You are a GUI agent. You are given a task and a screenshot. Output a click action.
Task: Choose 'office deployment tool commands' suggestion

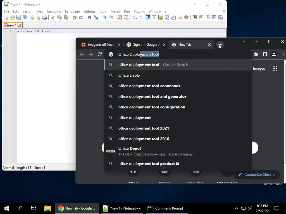click(x=178, y=86)
